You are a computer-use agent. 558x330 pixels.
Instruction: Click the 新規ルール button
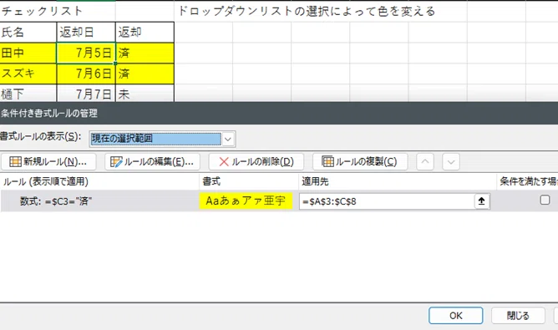tap(48, 162)
